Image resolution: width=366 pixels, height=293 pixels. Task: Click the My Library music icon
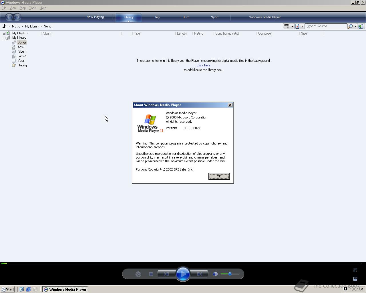coord(8,38)
